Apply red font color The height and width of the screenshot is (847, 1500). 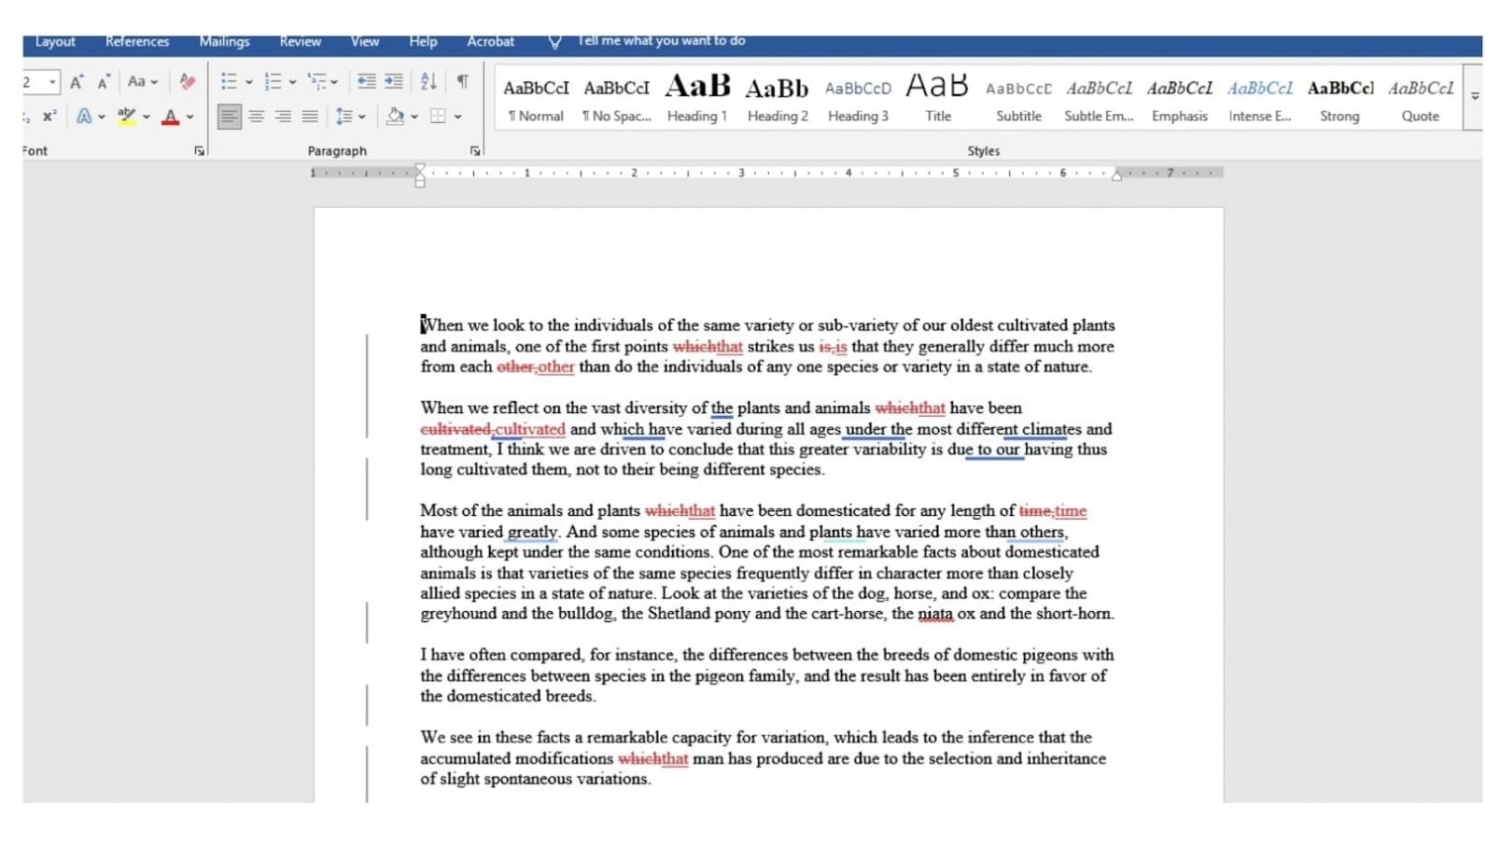pos(170,117)
